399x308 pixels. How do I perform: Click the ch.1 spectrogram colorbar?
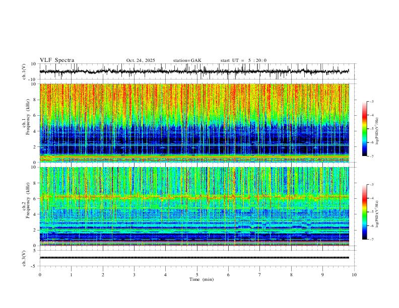[x=364, y=129]
